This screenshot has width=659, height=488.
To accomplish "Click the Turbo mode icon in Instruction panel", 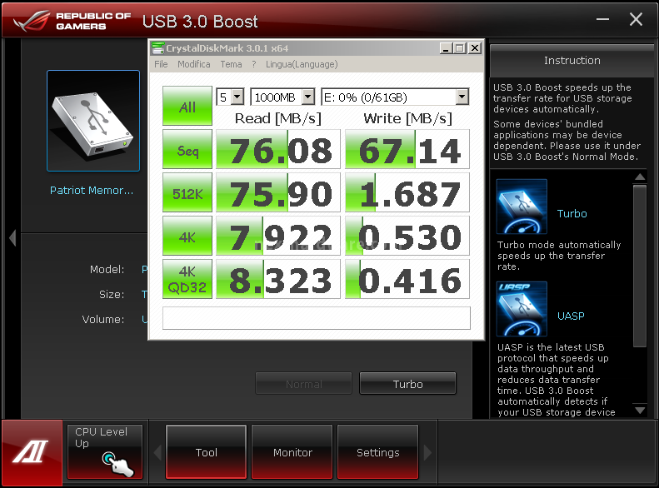I will 522,207.
